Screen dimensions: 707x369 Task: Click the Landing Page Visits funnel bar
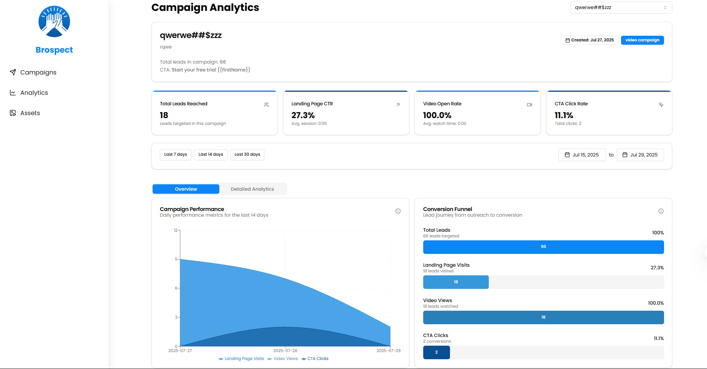click(x=456, y=282)
